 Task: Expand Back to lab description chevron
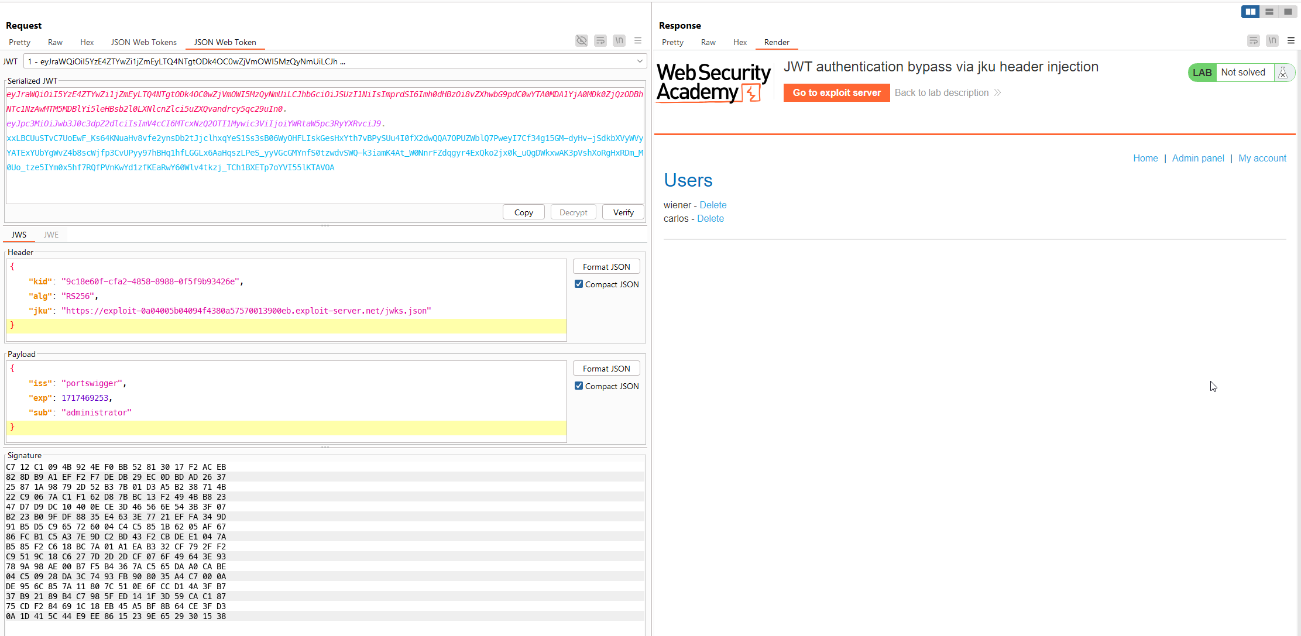pyautogui.click(x=997, y=93)
